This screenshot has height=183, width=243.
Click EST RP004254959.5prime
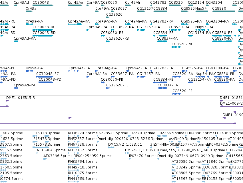pyautogui.click(x=93, y=156)
